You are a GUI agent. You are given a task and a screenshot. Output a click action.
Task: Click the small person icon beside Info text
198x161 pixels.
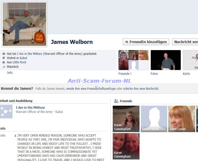point(15,136)
